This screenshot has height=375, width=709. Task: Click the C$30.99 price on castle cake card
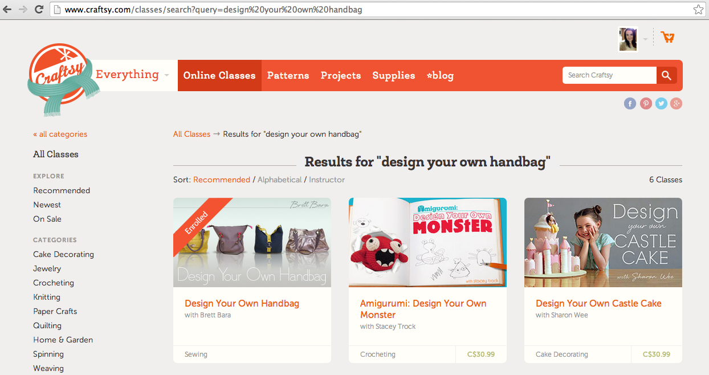pos(657,354)
